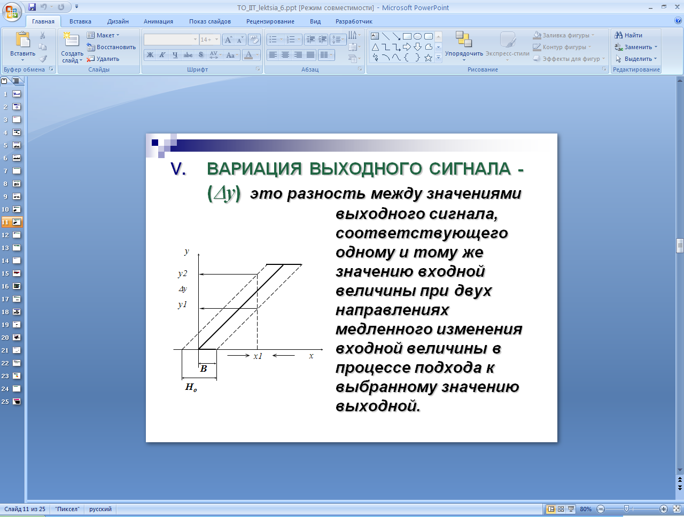The image size is (684, 517).
Task: Toggle underline Ч formatting
Action: (x=175, y=55)
